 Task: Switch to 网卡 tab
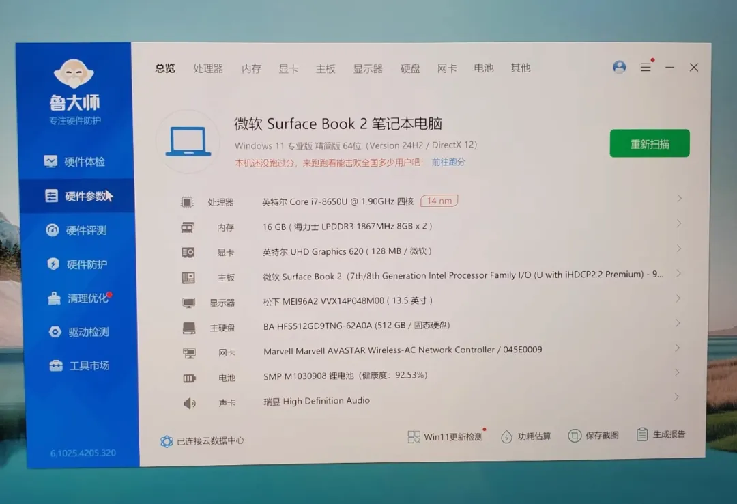pos(447,69)
